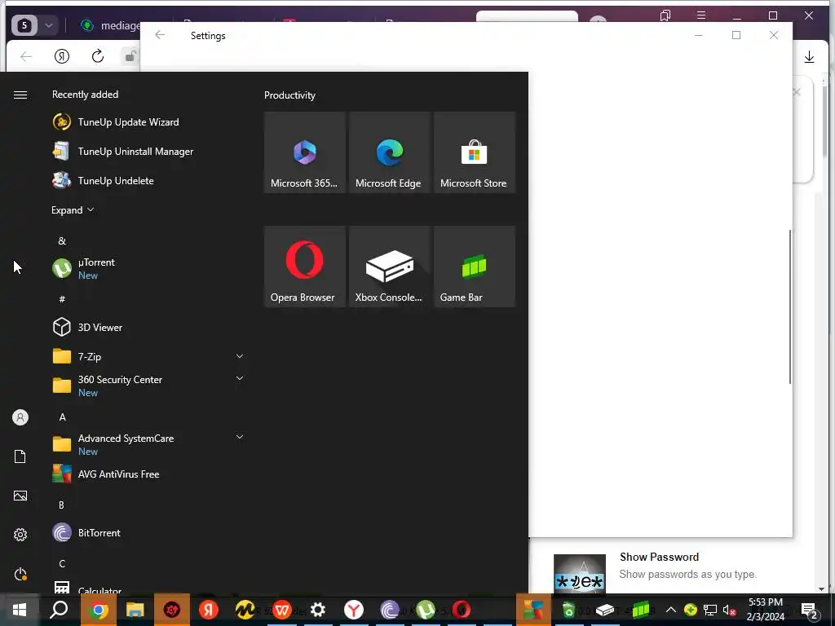Click the A letter group header
835x626 pixels.
click(x=62, y=417)
